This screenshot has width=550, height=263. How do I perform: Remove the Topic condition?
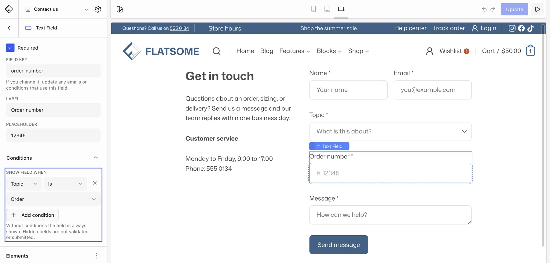click(x=95, y=183)
